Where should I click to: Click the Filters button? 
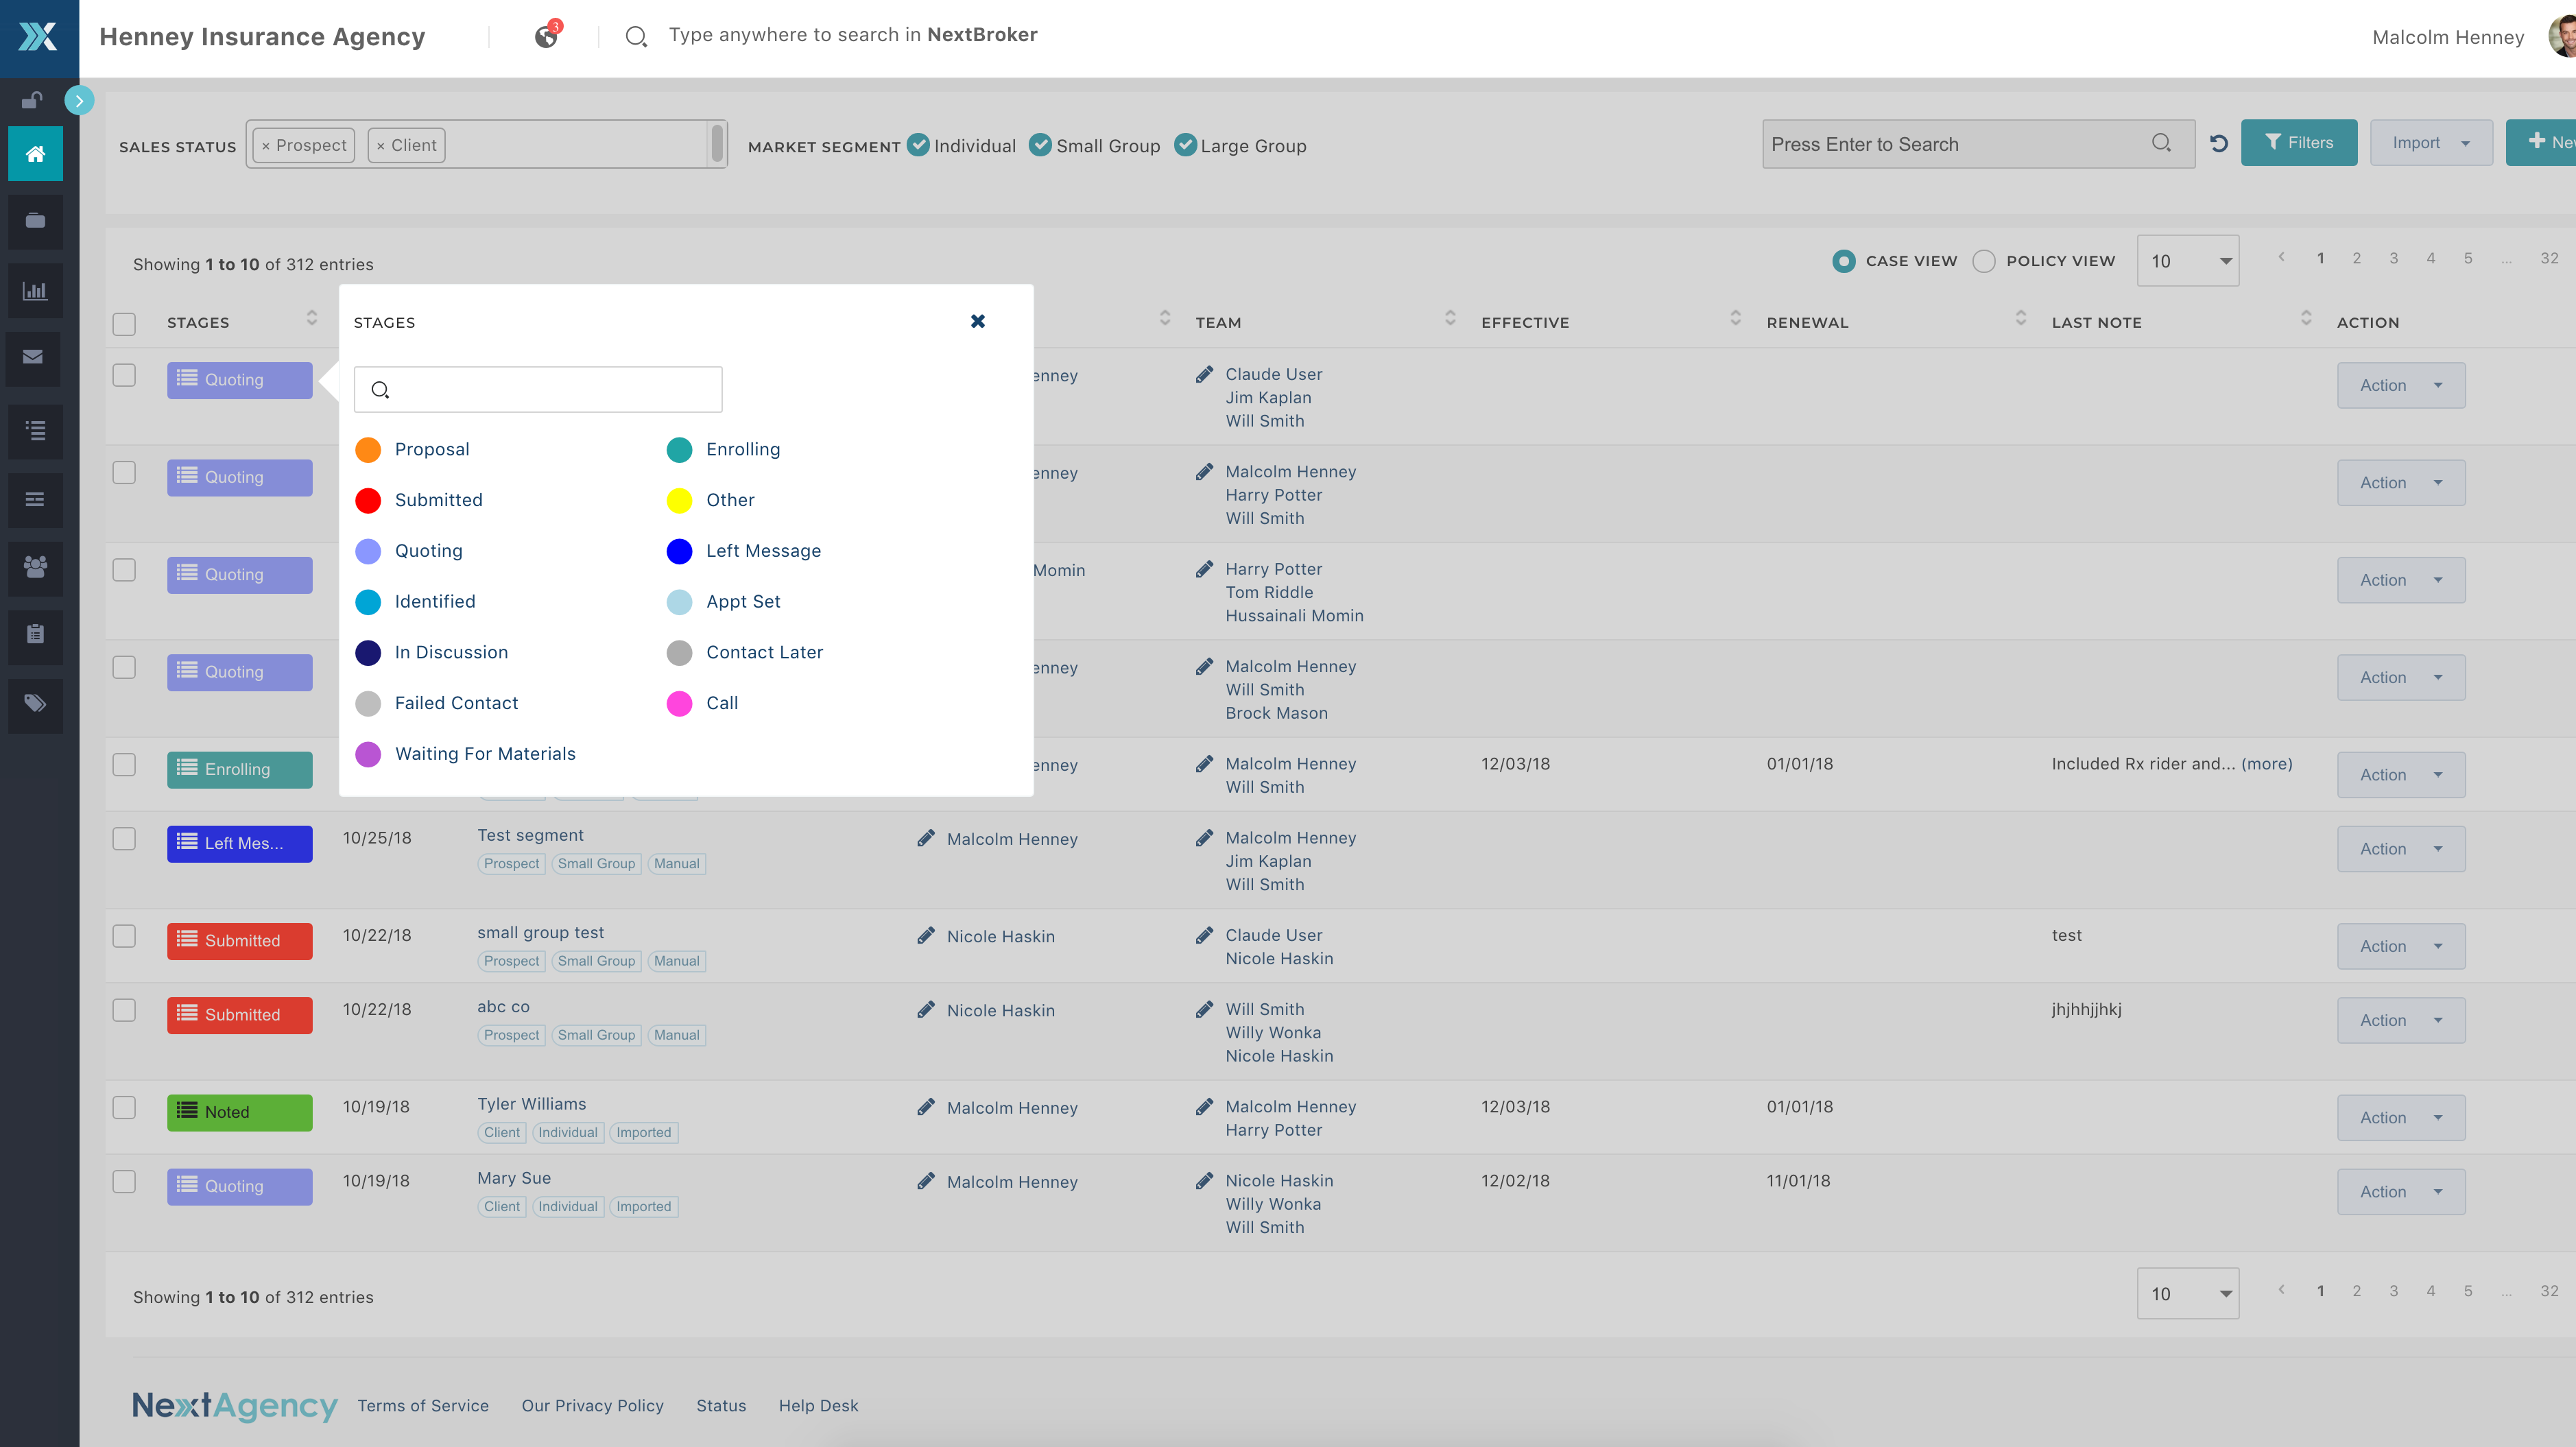point(2298,143)
